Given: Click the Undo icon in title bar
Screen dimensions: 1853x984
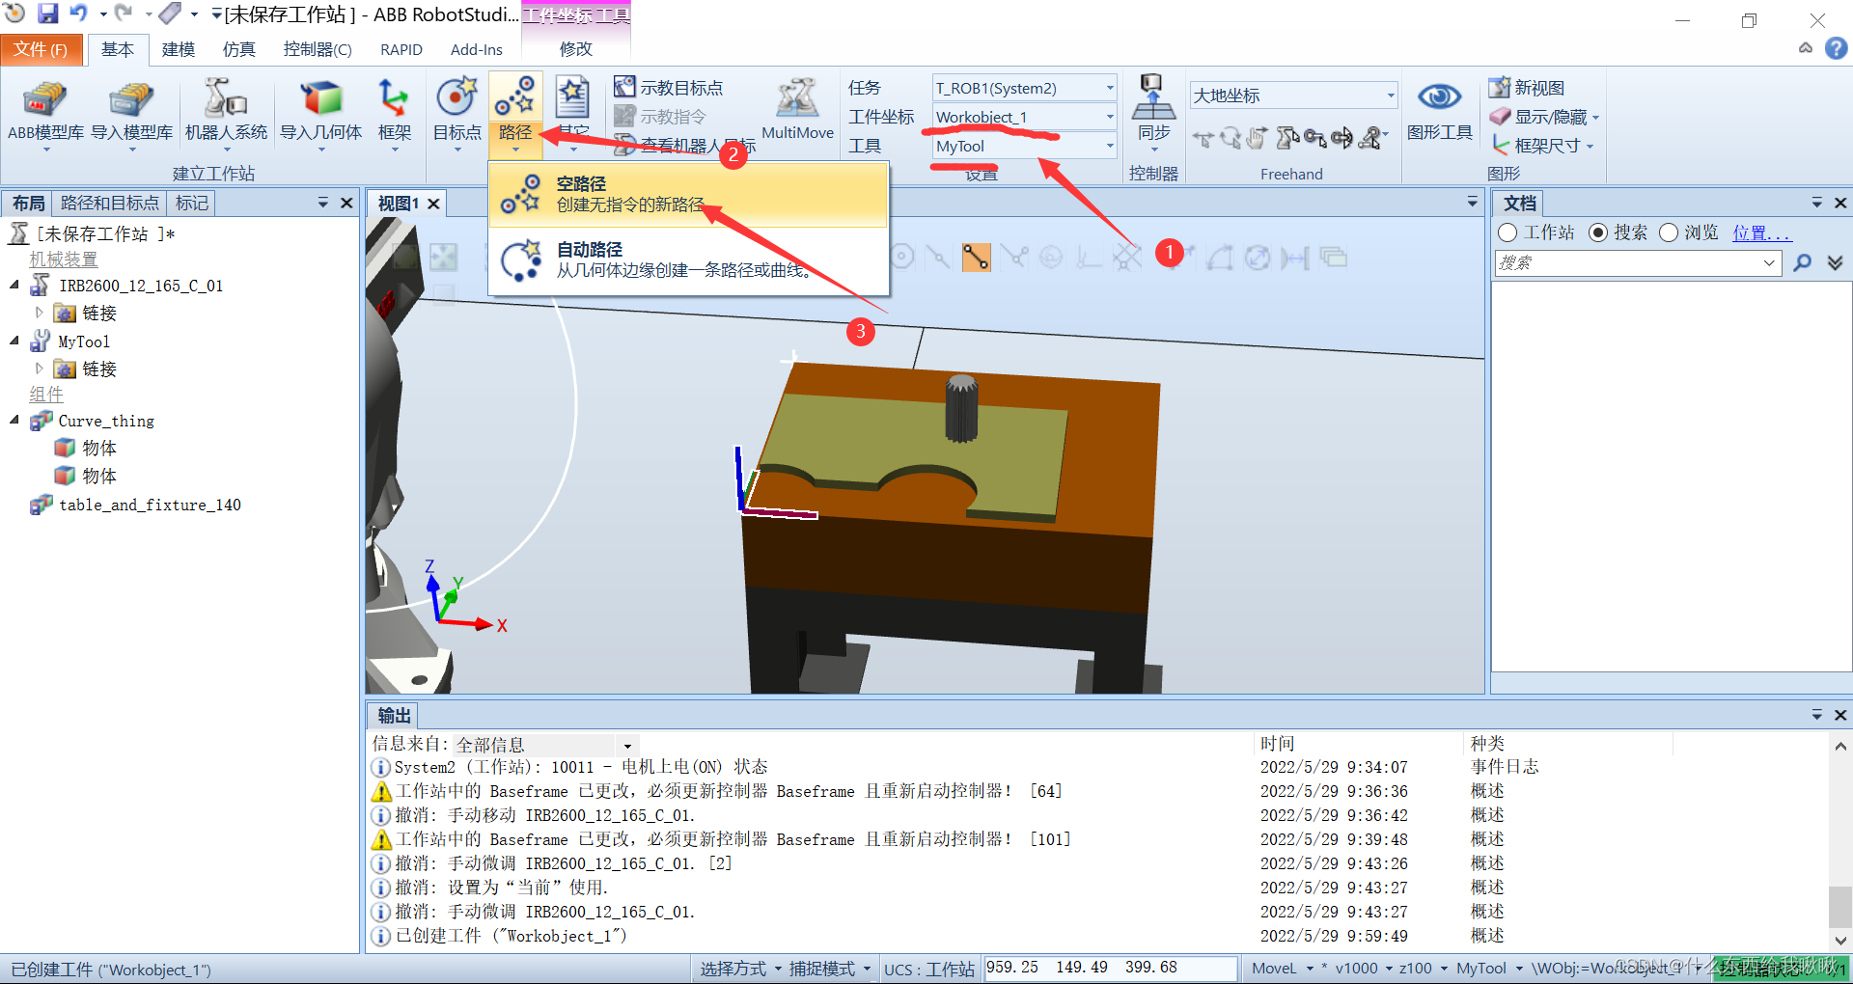Looking at the screenshot, I should [78, 14].
